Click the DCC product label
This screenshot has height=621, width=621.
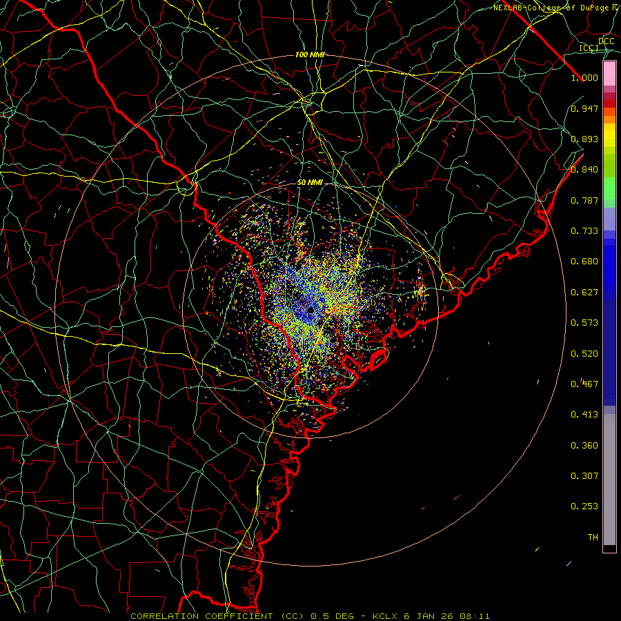tap(606, 41)
